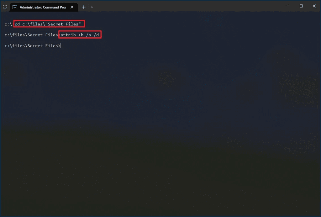Screen dimensions: 321x217
Task: Close the terminal window
Action: click(314, 6)
